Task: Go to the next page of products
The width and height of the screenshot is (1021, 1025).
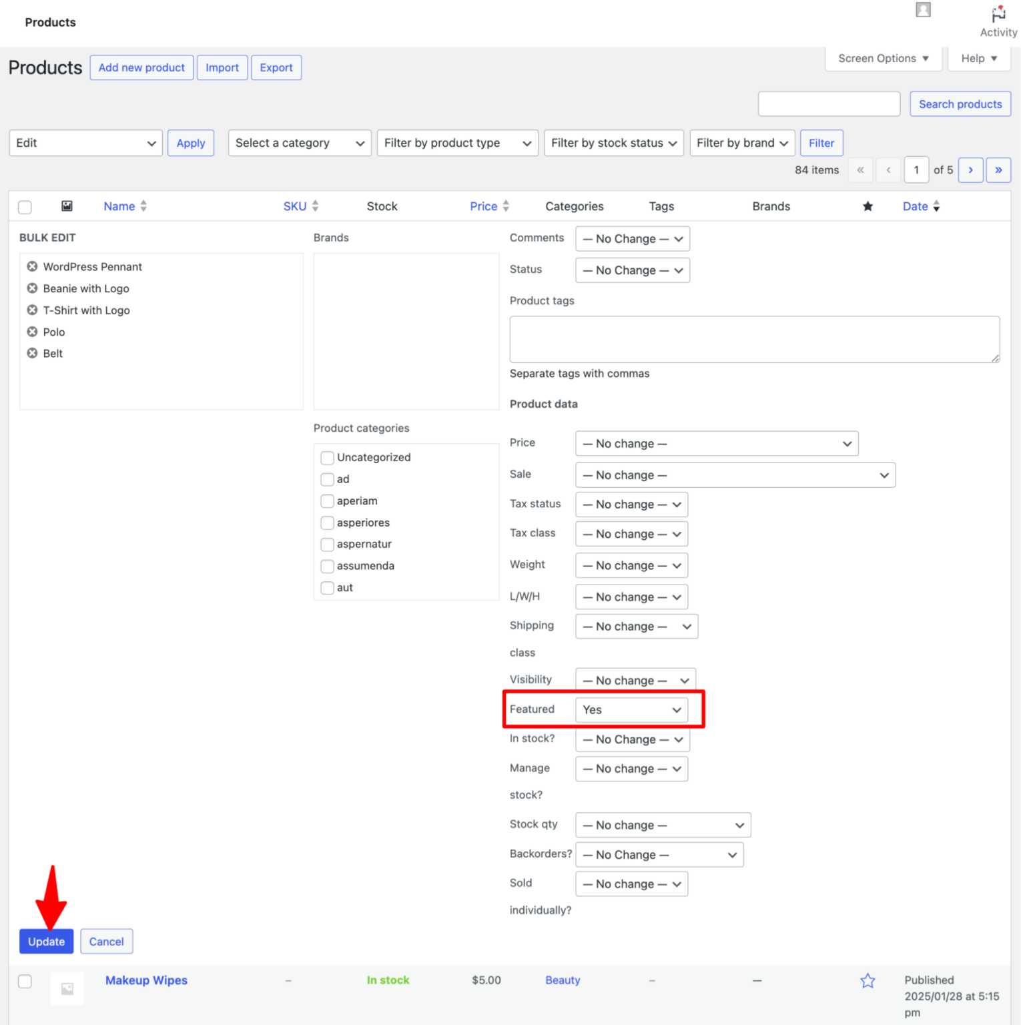Action: [x=970, y=169]
